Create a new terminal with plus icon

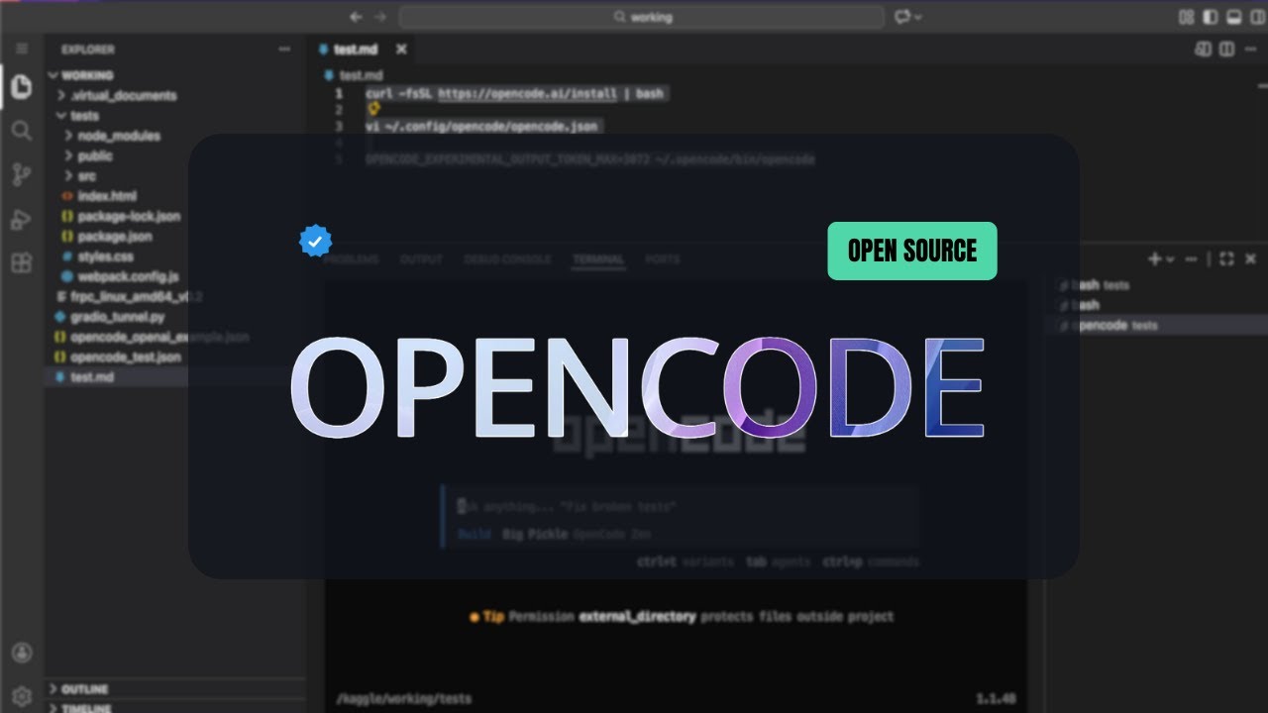click(1154, 258)
